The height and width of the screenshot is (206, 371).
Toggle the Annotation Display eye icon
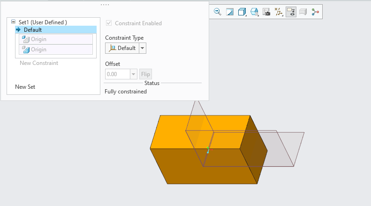click(291, 12)
